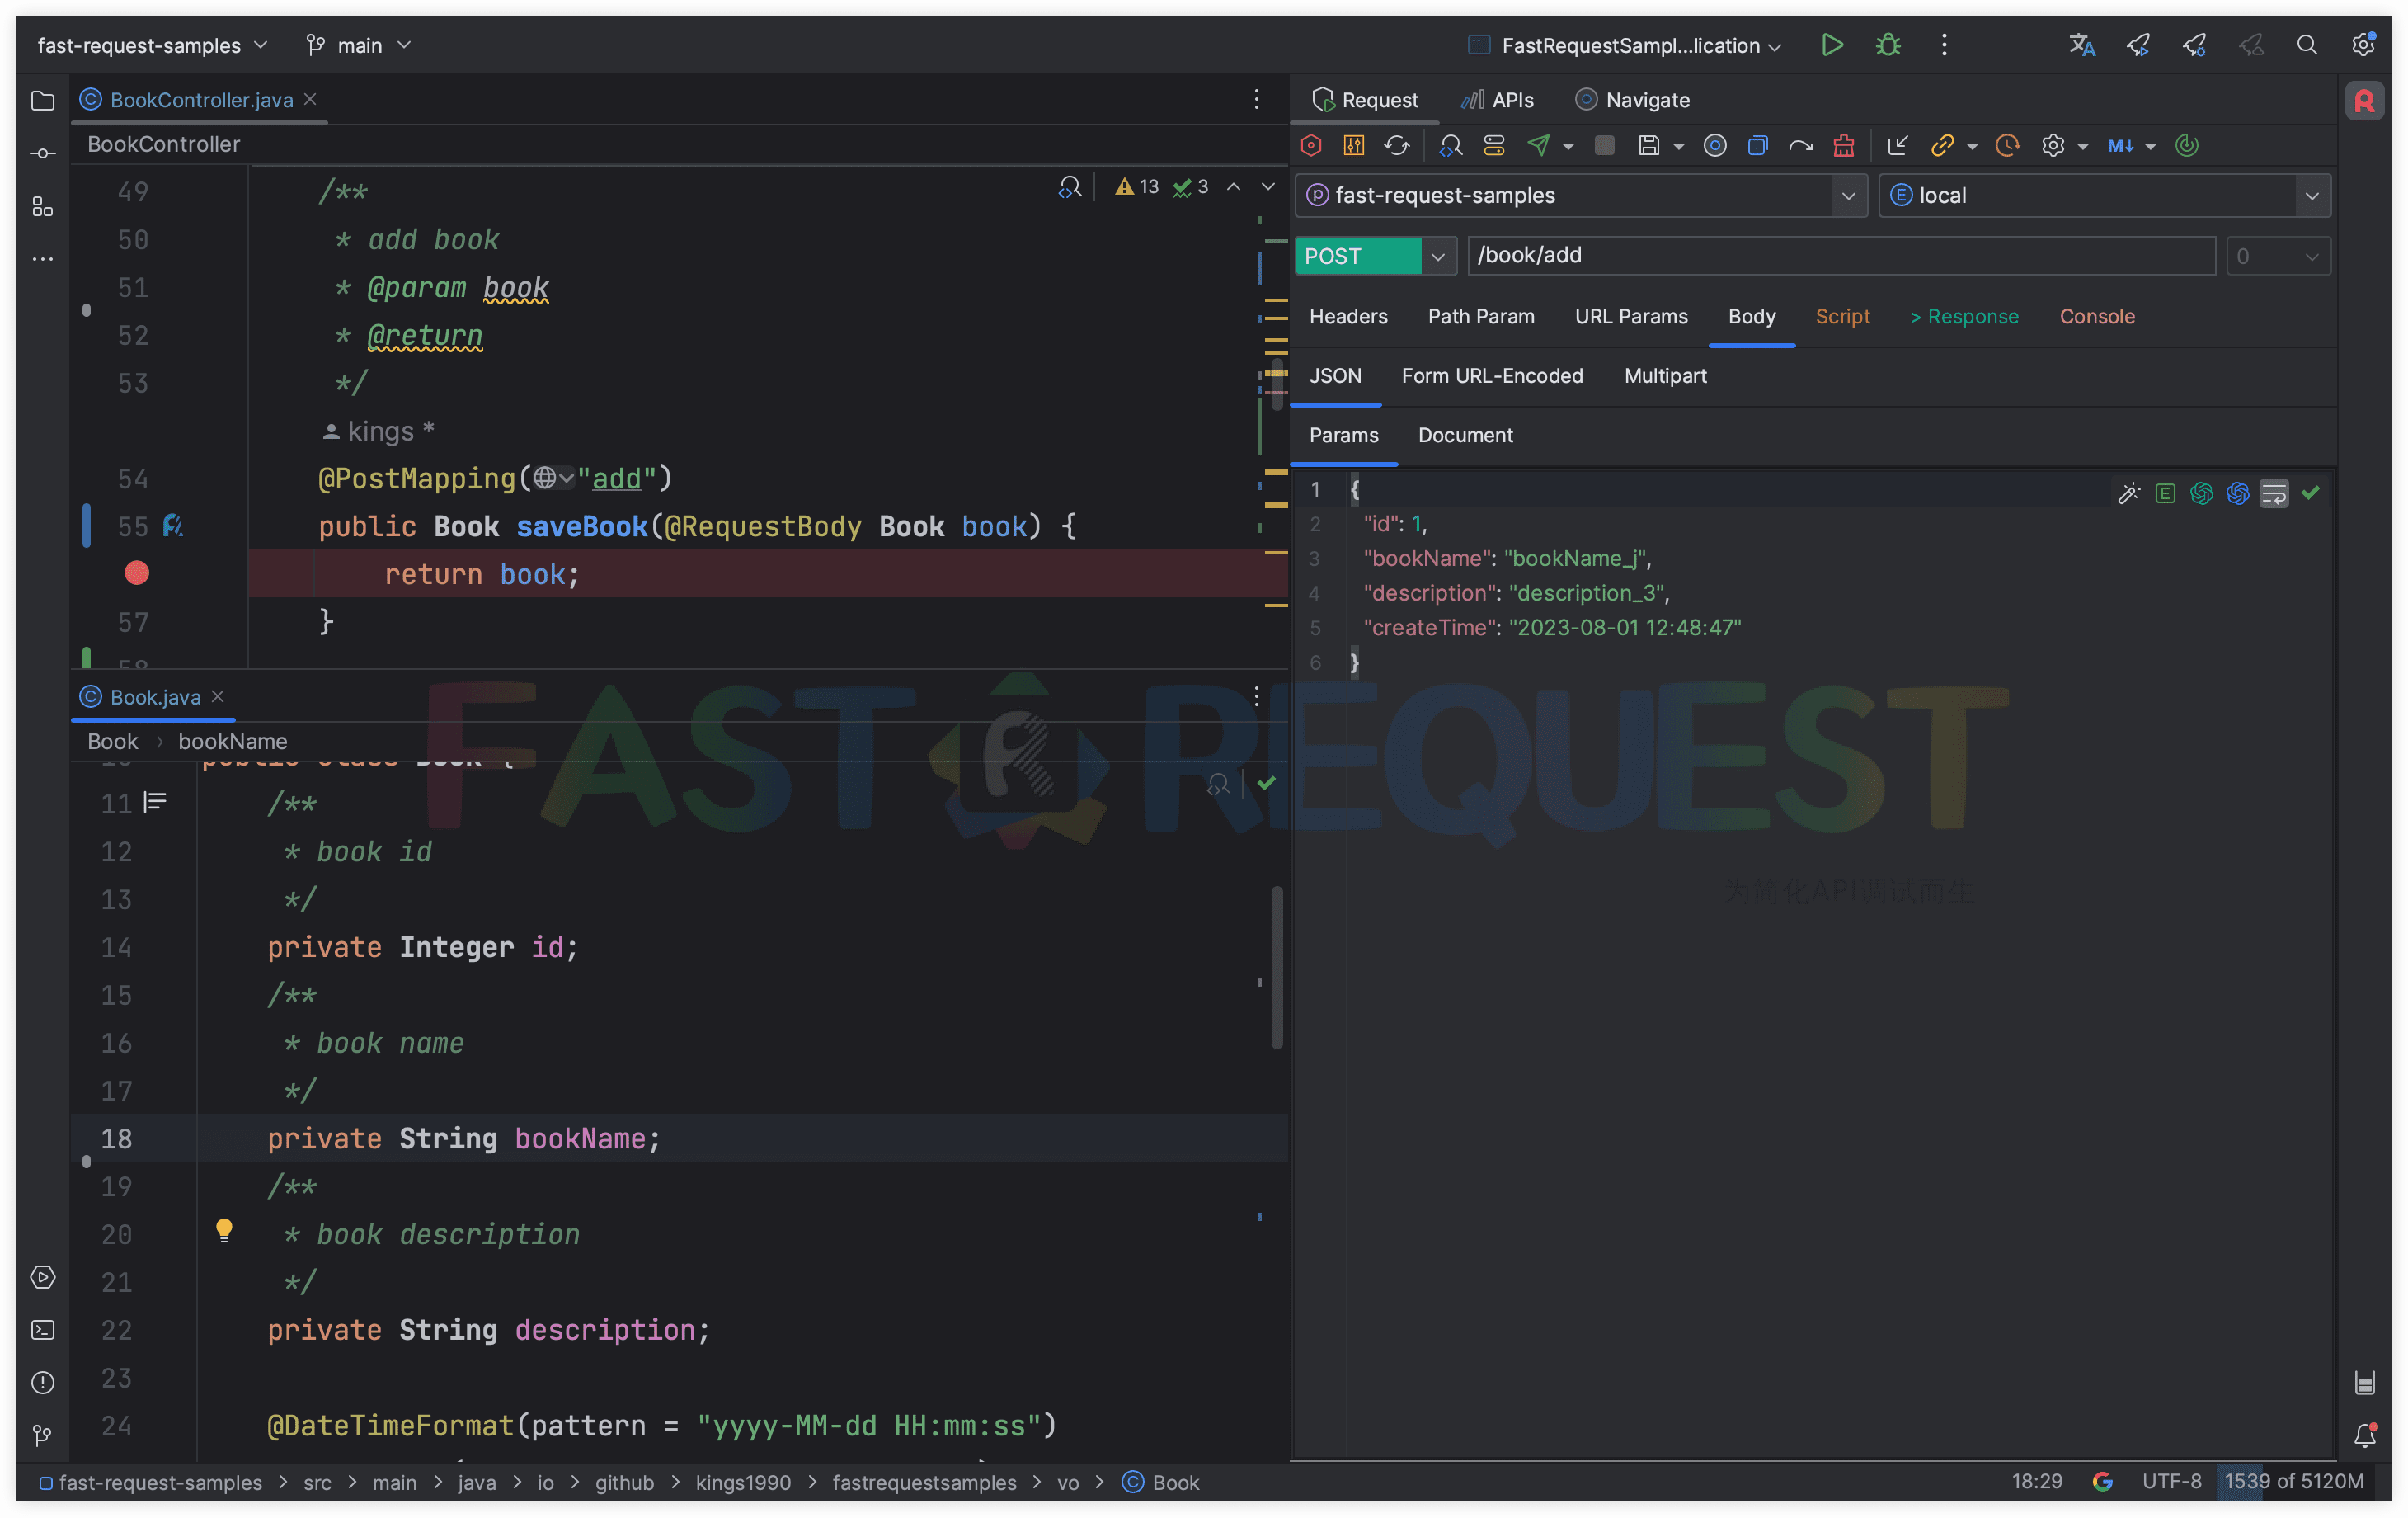
Task: Click the yellow link copy icon
Action: click(x=1942, y=146)
